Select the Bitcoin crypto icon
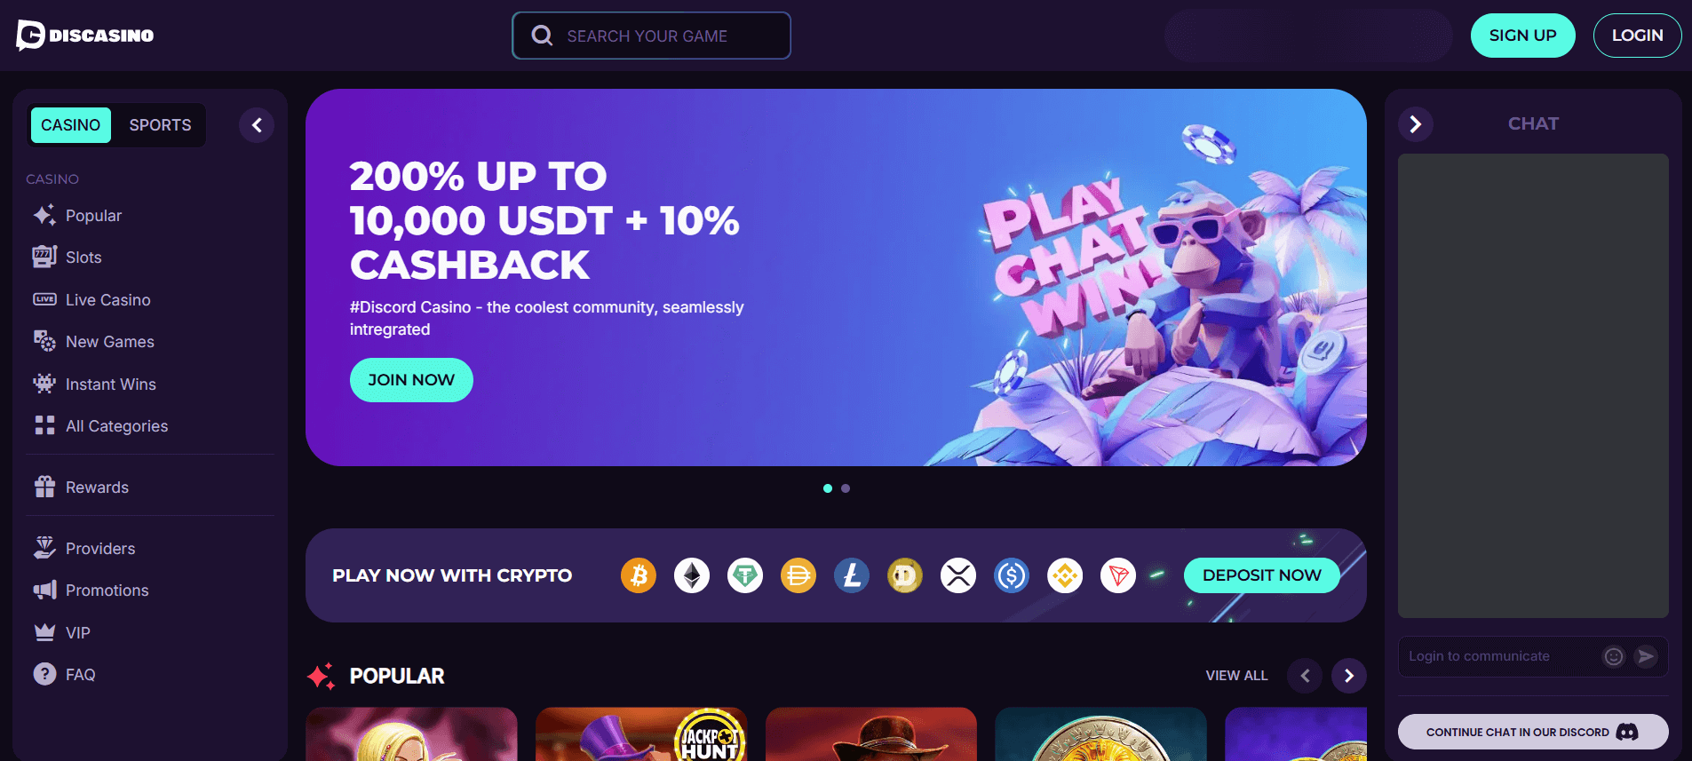 tap(639, 575)
